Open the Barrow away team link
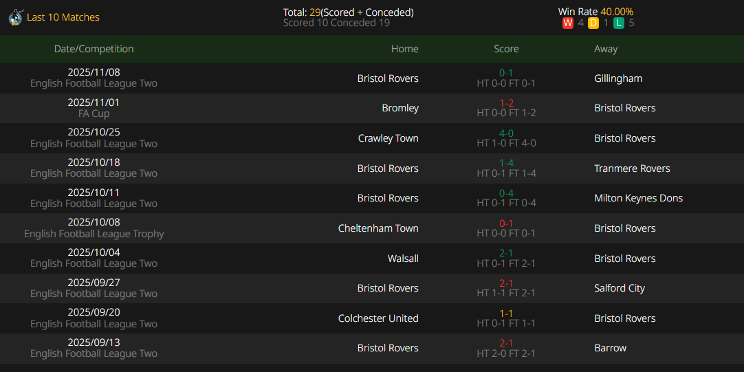Viewport: 744px width, 372px height. pyautogui.click(x=610, y=348)
